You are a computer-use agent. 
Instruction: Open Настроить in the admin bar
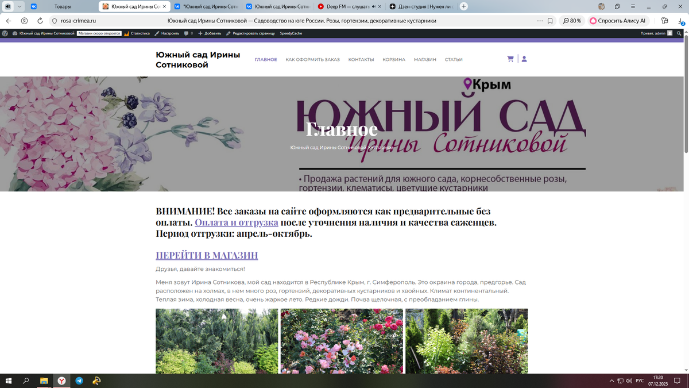pos(167,33)
